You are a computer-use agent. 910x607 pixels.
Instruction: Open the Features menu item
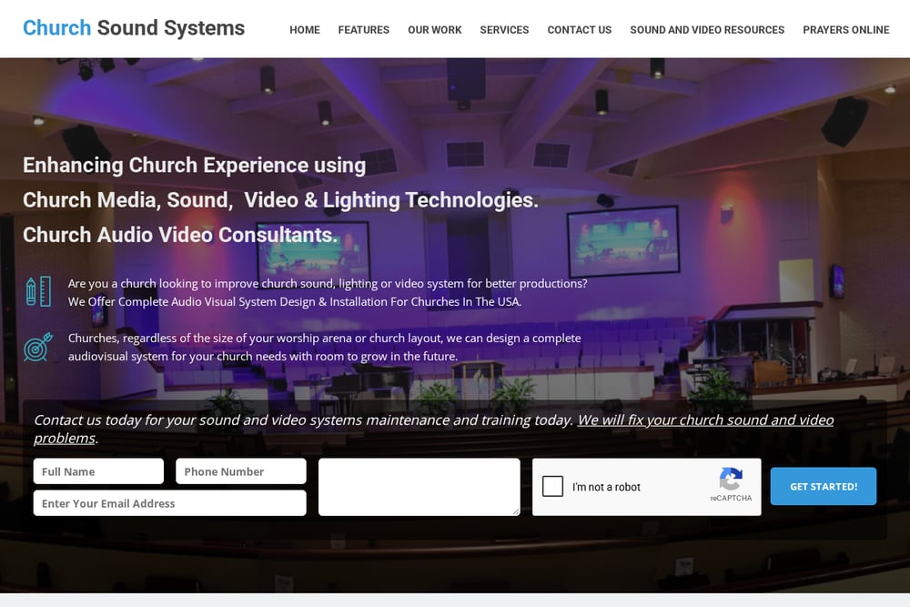tap(364, 30)
